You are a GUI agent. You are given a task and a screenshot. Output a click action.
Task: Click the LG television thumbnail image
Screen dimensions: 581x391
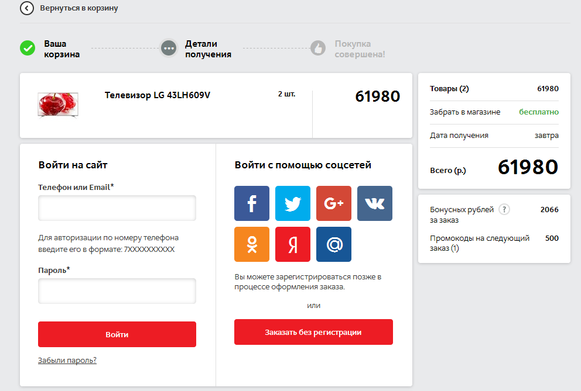pyautogui.click(x=58, y=105)
